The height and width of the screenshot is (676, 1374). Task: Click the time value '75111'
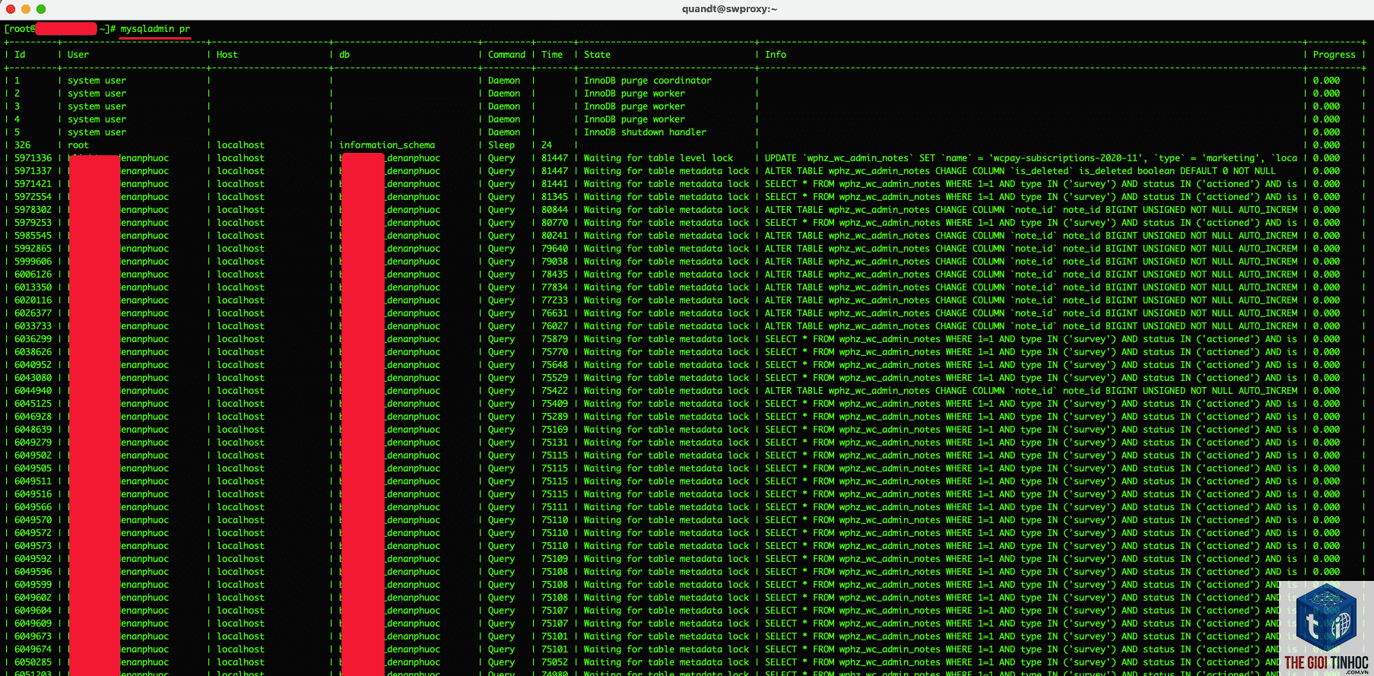tap(554, 507)
